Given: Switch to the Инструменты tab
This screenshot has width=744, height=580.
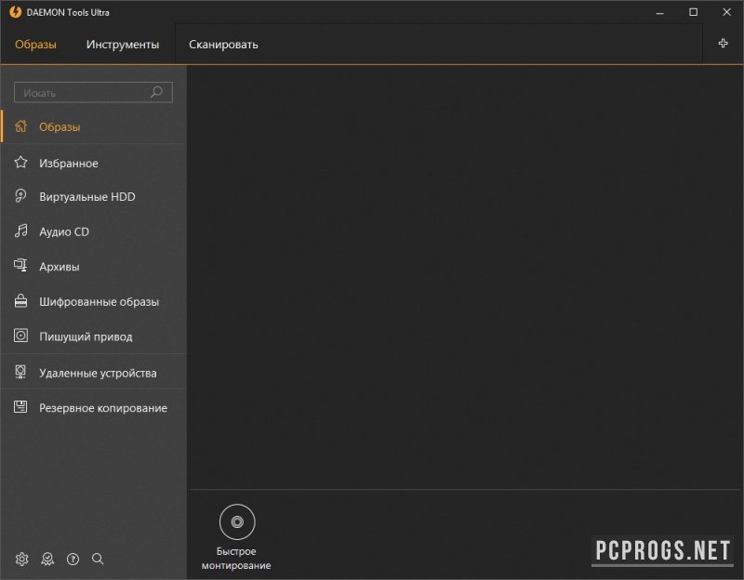Looking at the screenshot, I should pos(123,45).
